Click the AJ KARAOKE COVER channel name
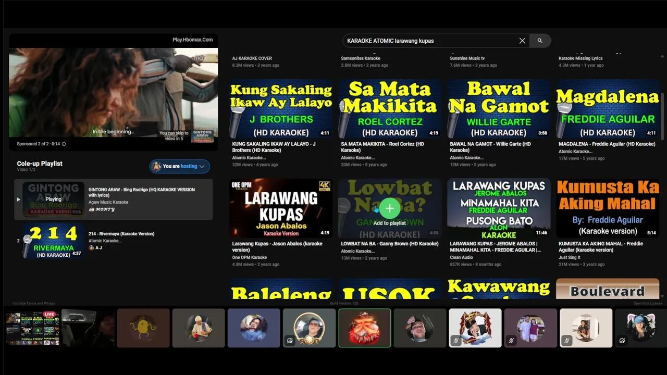This screenshot has width=667, height=375. (x=252, y=58)
